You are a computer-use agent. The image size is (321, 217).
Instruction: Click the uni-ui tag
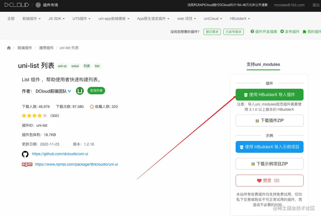62,66
